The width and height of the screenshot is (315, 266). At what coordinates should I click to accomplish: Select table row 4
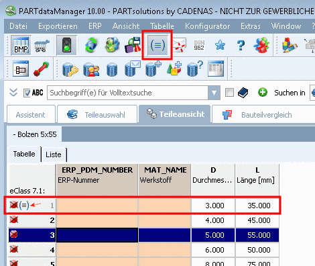pos(143,250)
